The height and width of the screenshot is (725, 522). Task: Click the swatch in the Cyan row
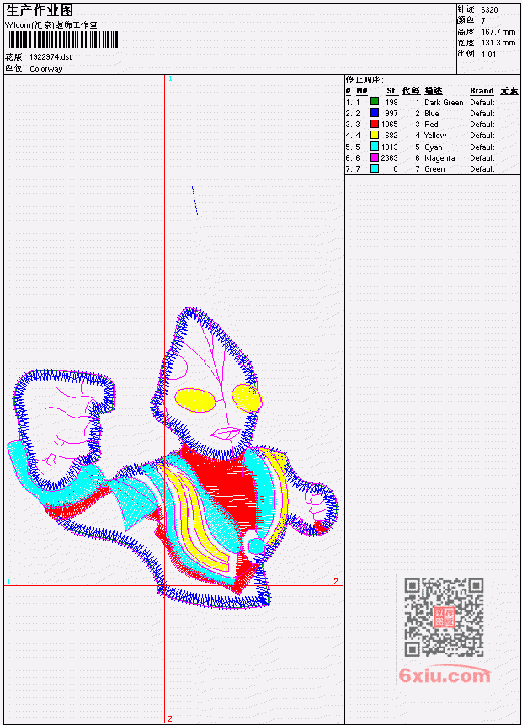(x=375, y=147)
